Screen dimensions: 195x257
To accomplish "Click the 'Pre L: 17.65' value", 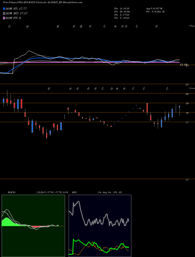I will (122, 15).
